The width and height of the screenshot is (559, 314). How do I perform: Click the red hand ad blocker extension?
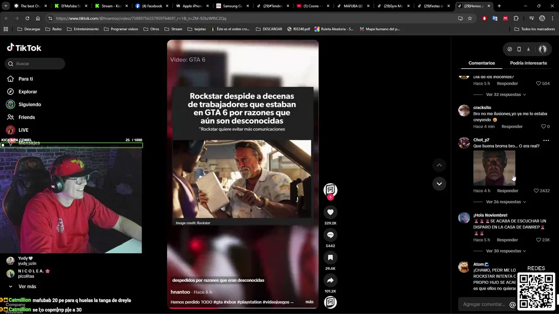[484, 18]
